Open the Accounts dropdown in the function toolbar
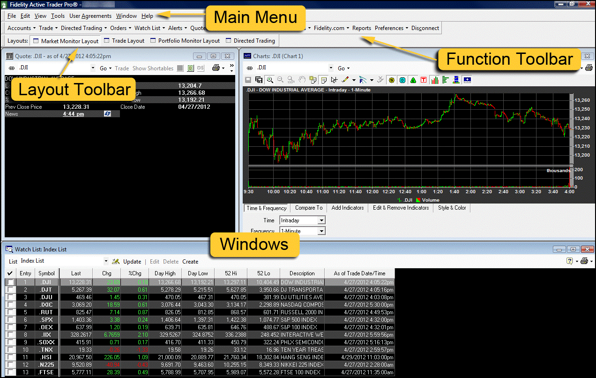Viewport: 596px width, 378px height. 22,28
